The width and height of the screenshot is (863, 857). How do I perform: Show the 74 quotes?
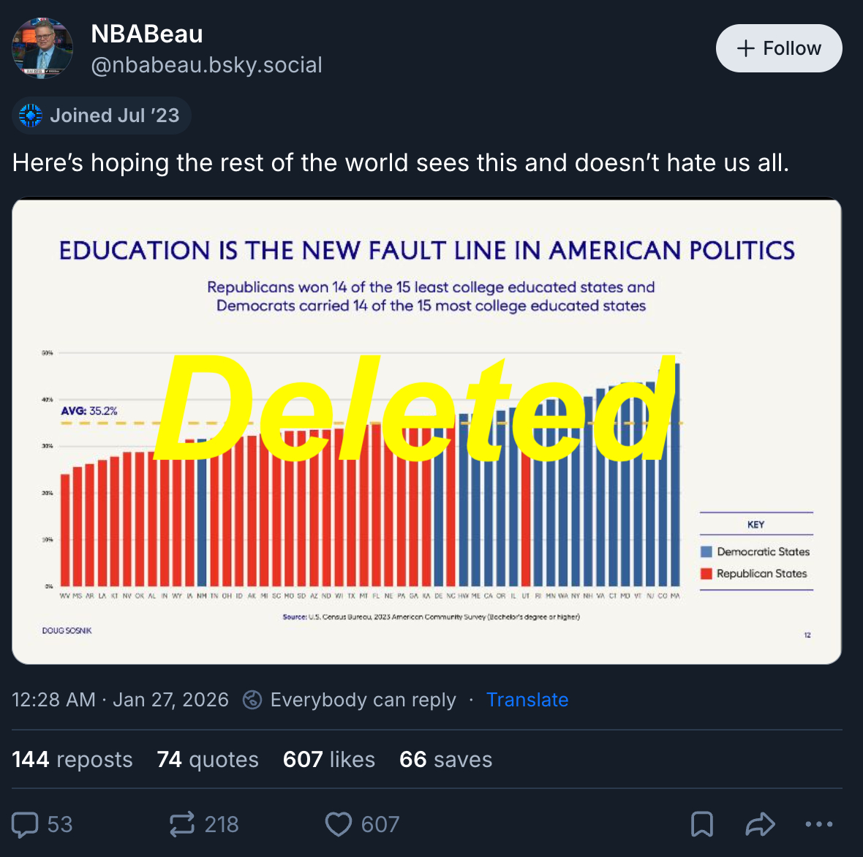(208, 760)
